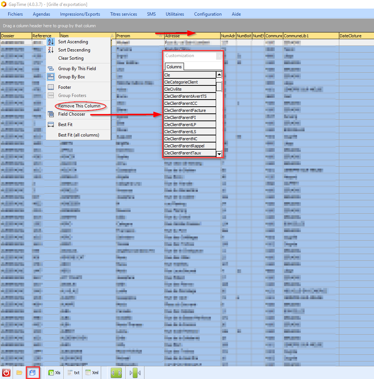Choose Sort Ascending from the context menu
Viewport: 374px width, 379px height.
(73, 42)
